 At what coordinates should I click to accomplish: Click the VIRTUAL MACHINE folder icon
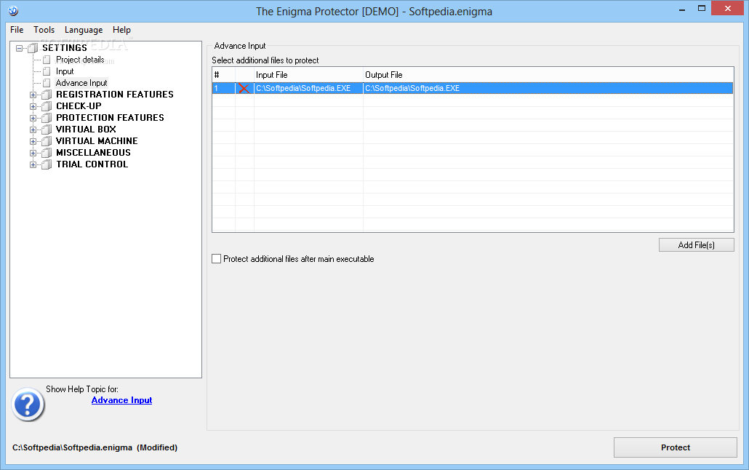[47, 141]
